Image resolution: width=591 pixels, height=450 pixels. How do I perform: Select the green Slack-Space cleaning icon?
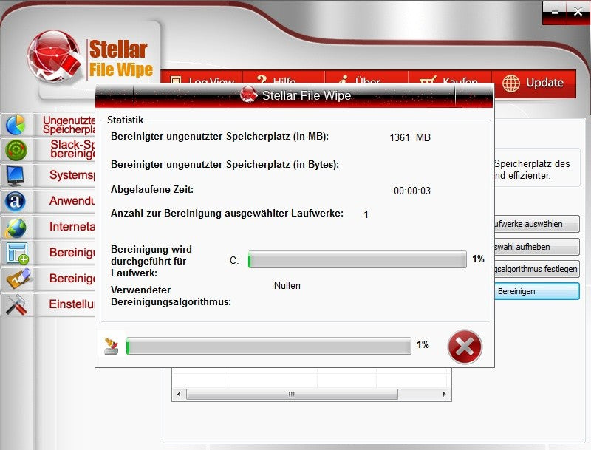tap(16, 150)
